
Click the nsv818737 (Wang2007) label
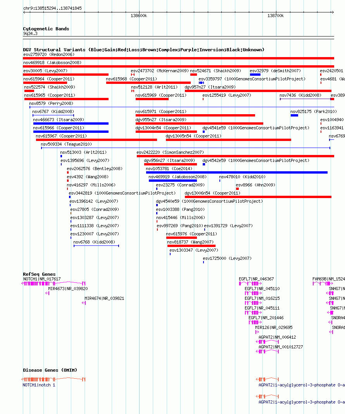click(x=190, y=242)
